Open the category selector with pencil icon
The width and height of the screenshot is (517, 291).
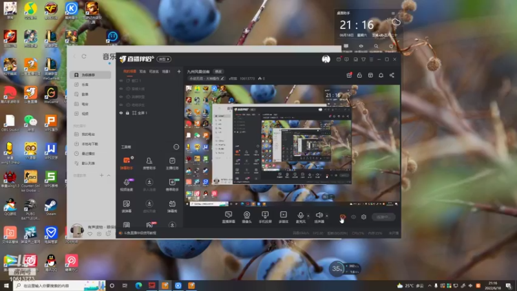[x=206, y=78]
